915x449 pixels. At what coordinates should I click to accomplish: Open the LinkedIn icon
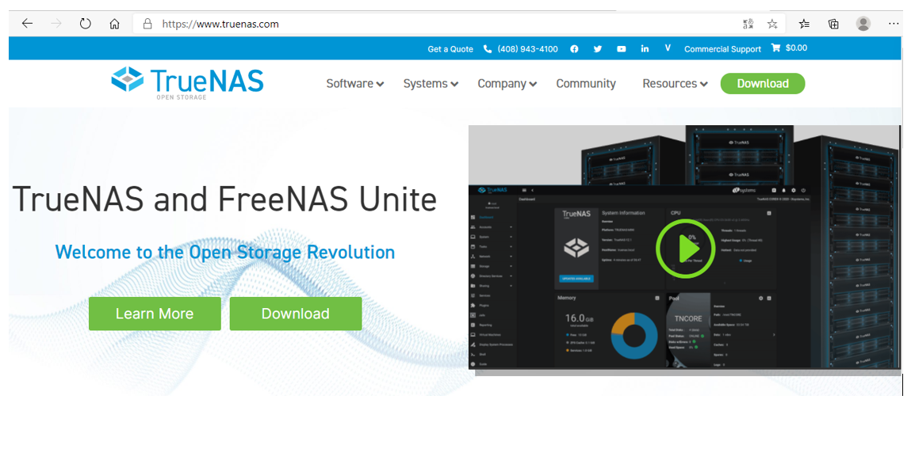645,49
